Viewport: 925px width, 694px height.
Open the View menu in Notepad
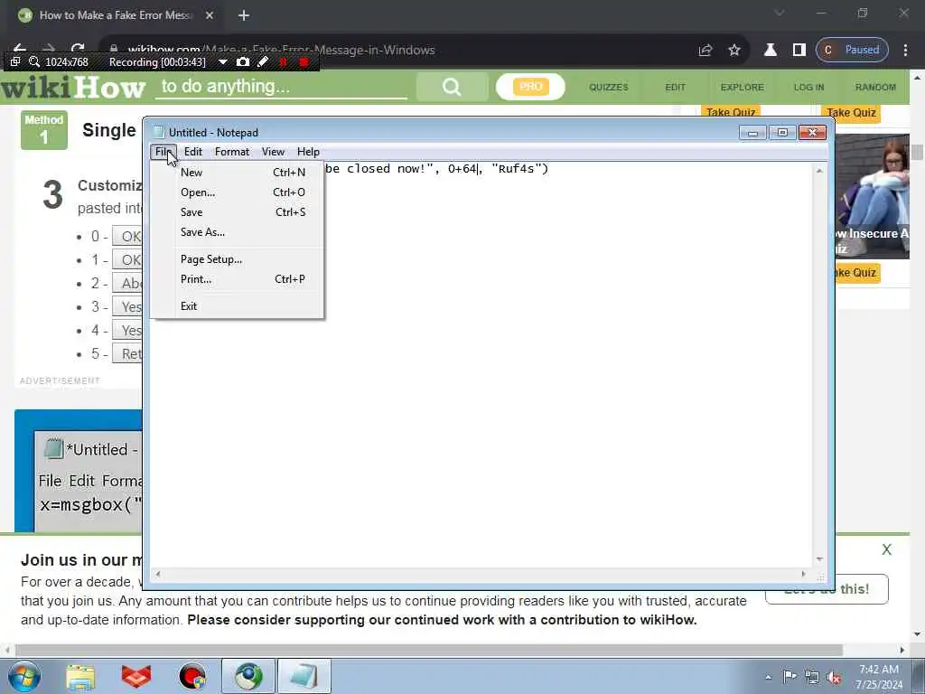click(273, 152)
